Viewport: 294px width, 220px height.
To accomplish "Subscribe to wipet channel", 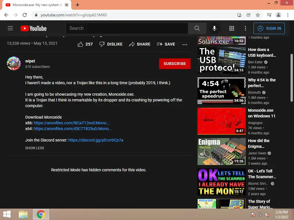I will pyautogui.click(x=175, y=64).
